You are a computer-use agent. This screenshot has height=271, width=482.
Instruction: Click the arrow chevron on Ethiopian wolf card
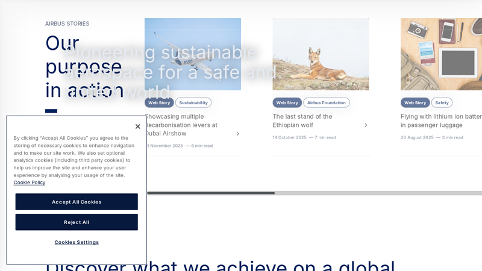(366, 125)
